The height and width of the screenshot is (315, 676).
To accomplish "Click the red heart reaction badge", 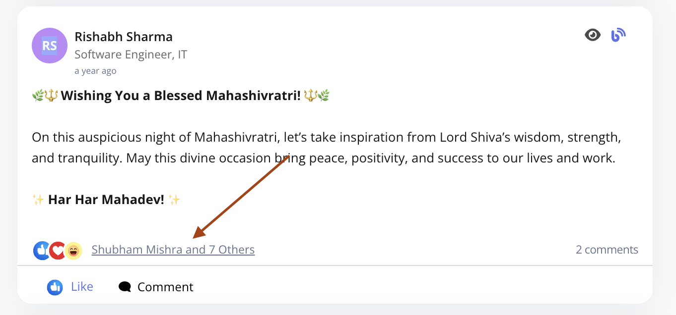I will (x=58, y=251).
